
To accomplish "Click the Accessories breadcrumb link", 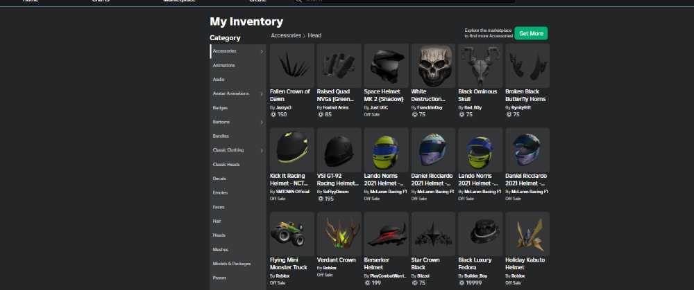I will tap(286, 35).
